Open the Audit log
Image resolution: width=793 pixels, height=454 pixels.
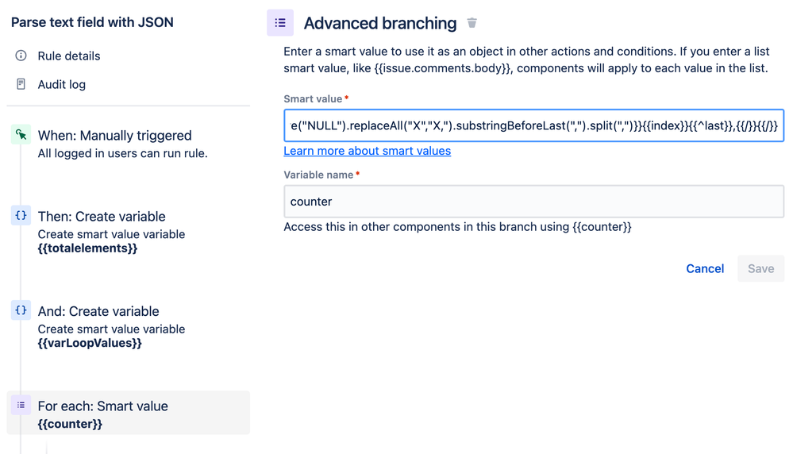(x=62, y=85)
